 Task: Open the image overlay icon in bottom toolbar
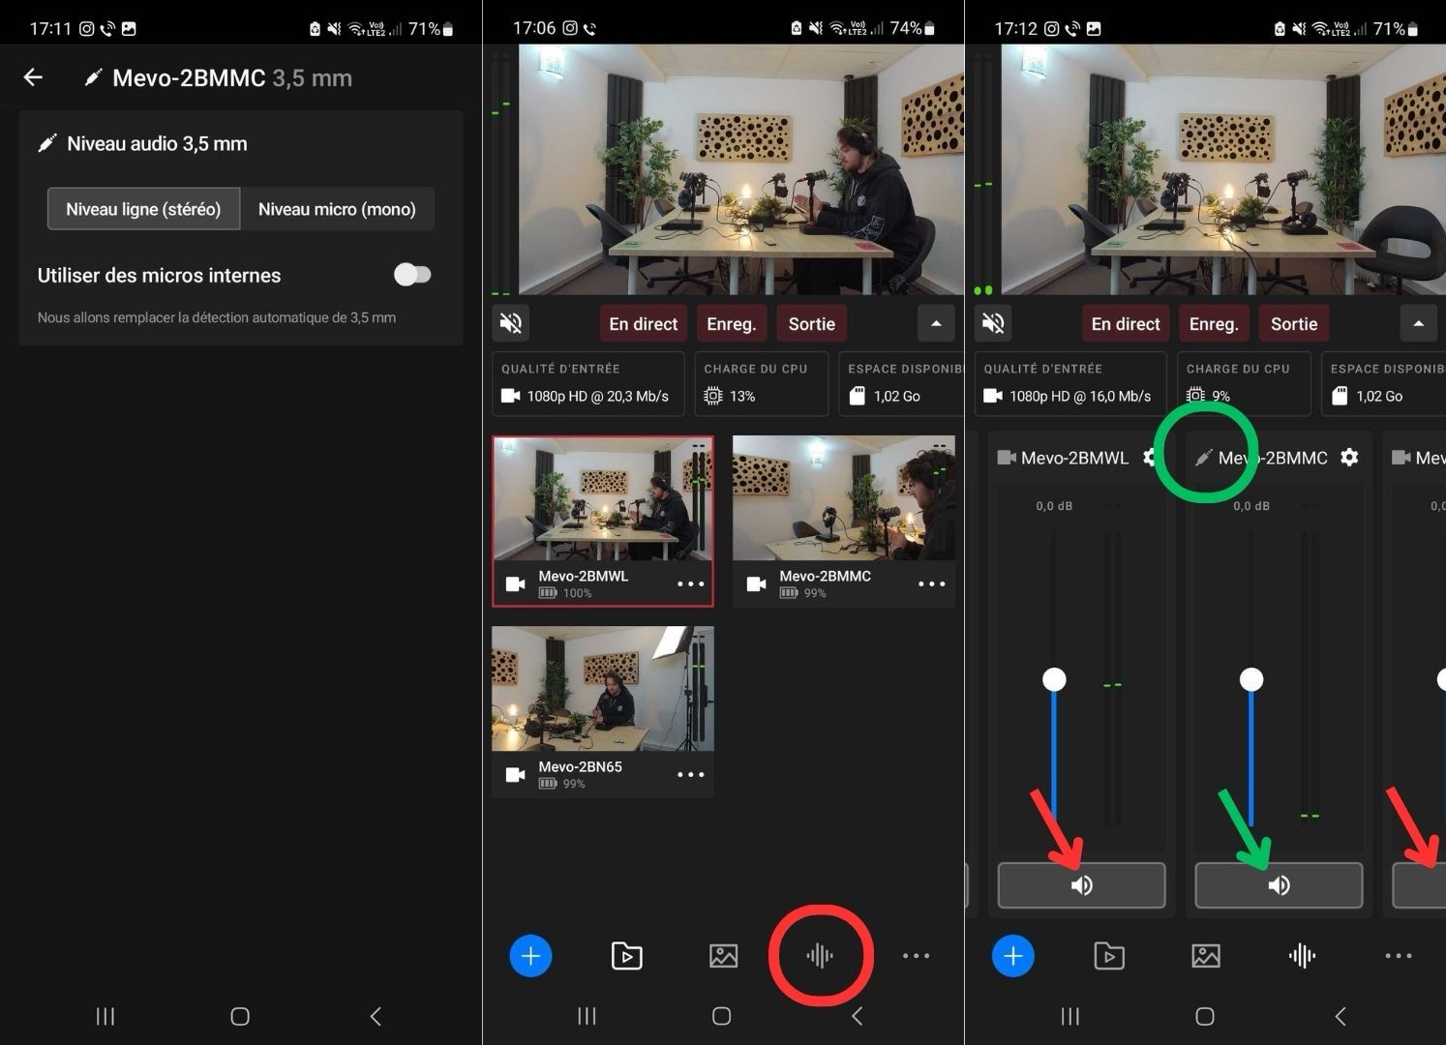(x=722, y=955)
